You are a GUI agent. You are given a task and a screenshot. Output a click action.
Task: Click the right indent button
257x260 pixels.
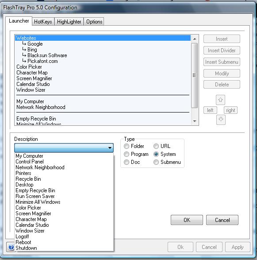[x=230, y=110]
